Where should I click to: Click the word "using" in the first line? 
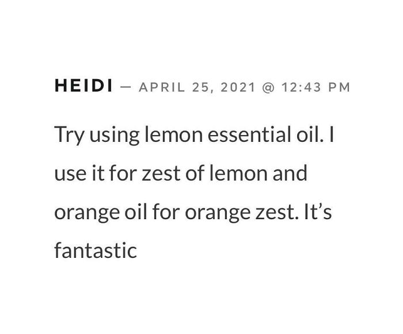click(114, 136)
